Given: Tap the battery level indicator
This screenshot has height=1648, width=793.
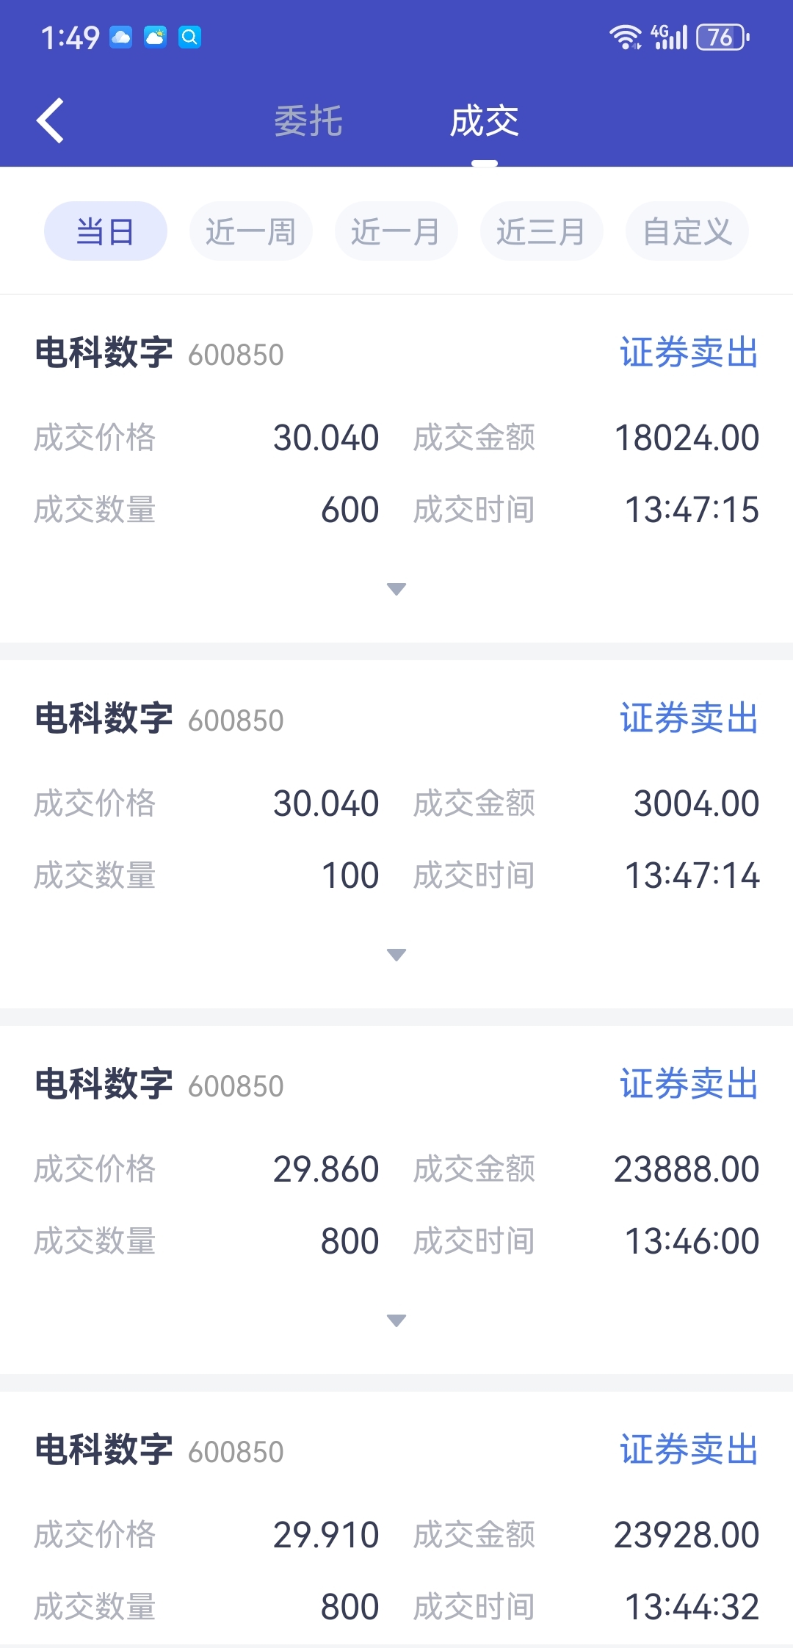Looking at the screenshot, I should [723, 37].
